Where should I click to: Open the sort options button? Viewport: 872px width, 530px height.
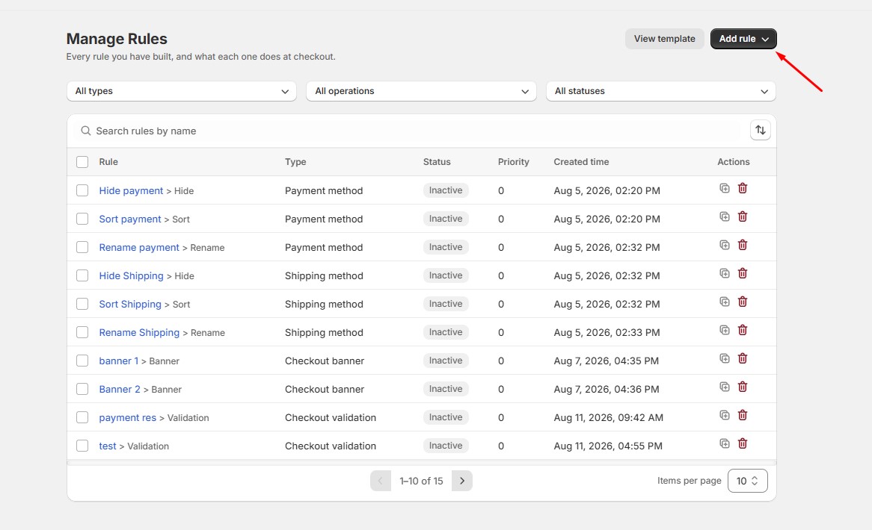tap(761, 130)
